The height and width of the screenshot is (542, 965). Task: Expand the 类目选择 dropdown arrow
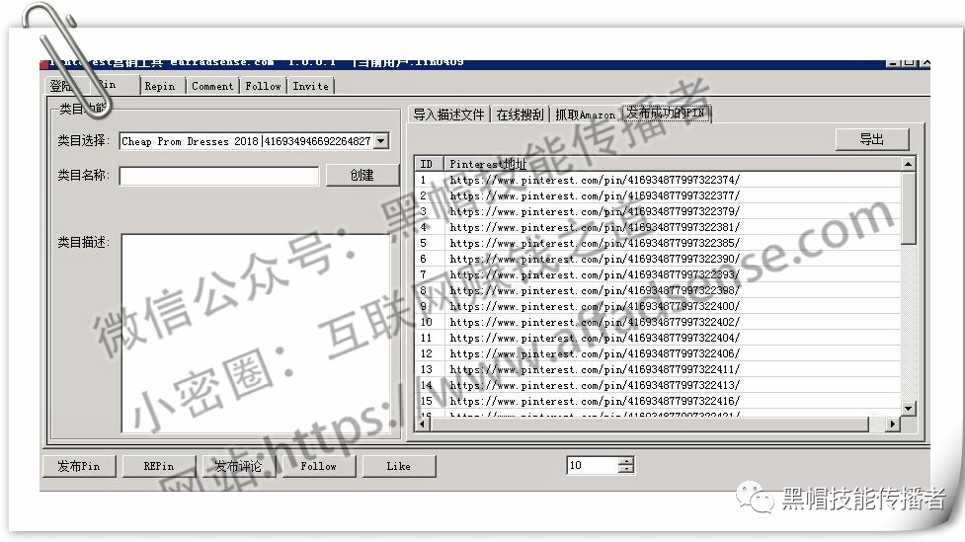click(381, 141)
